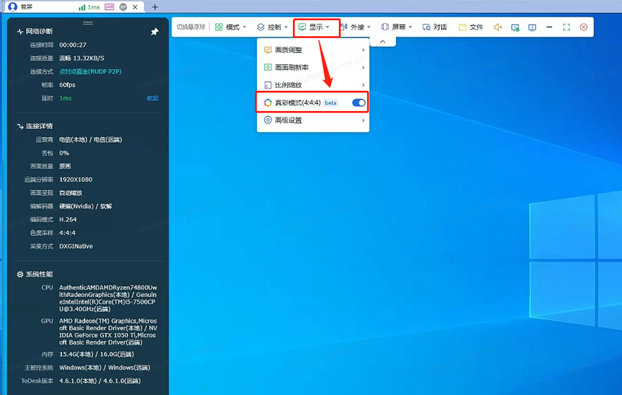Viewport: 622px width, 395px height.
Task: Expand the 控制 dropdown
Action: pyautogui.click(x=272, y=27)
